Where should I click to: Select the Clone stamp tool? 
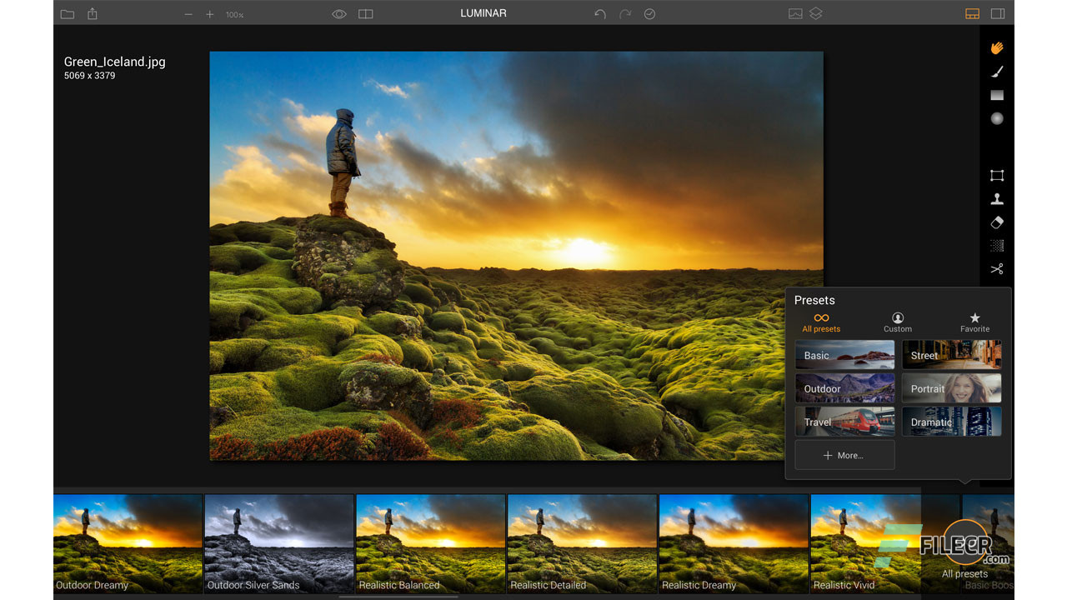tap(997, 199)
